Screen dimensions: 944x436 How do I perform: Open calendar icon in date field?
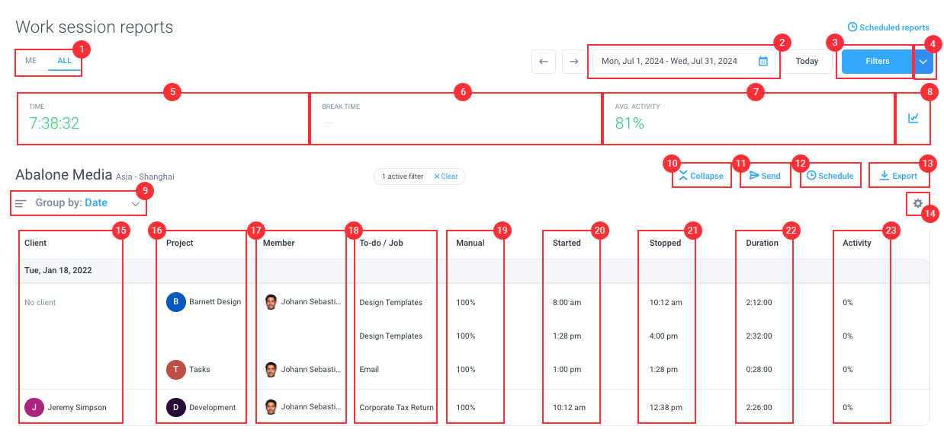coord(763,62)
